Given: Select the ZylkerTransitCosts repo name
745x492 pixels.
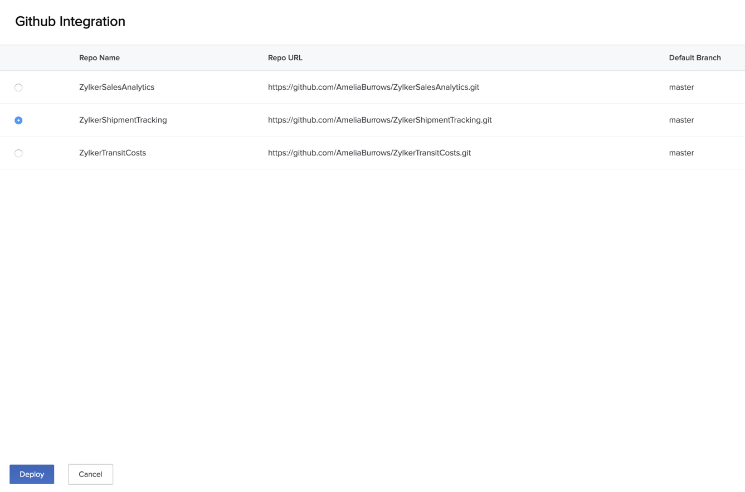Looking at the screenshot, I should click(113, 153).
